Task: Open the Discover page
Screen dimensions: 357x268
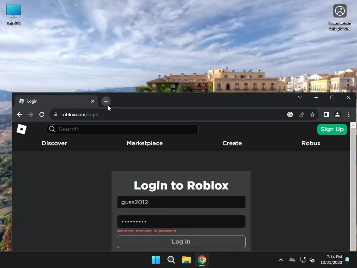Action: pos(54,143)
